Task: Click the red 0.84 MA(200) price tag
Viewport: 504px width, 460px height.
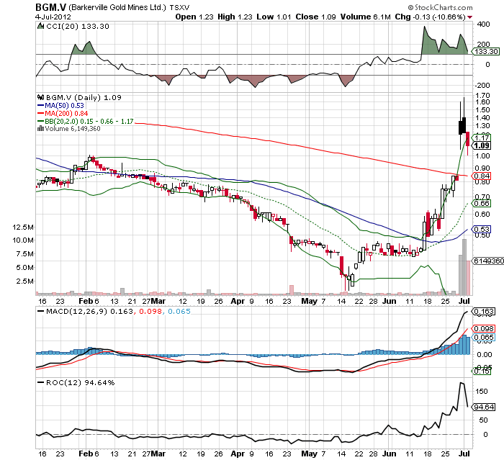Action: tap(482, 176)
